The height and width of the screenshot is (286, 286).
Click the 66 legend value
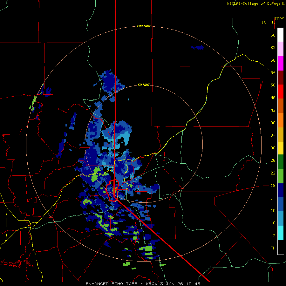click(273, 35)
